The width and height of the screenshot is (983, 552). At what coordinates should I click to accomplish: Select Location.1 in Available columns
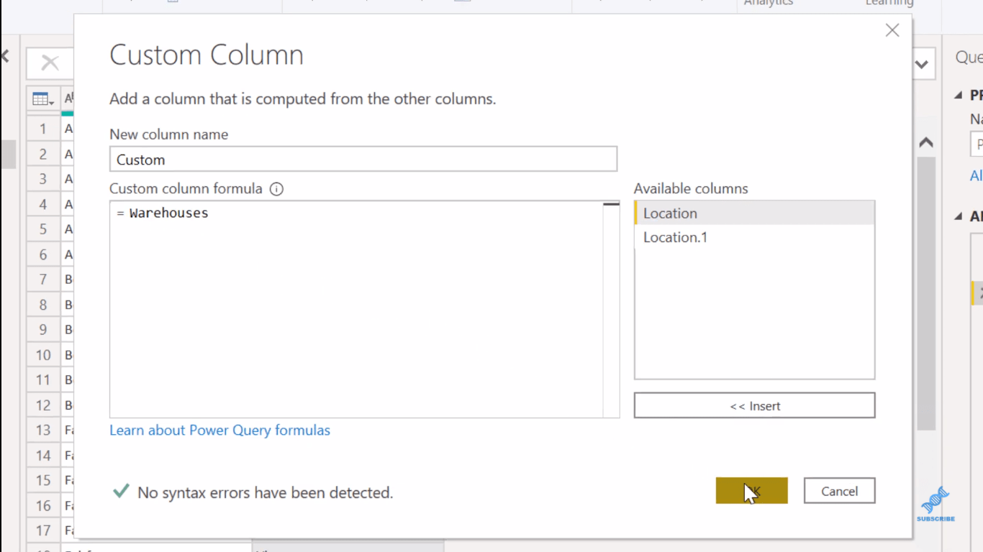coord(754,237)
